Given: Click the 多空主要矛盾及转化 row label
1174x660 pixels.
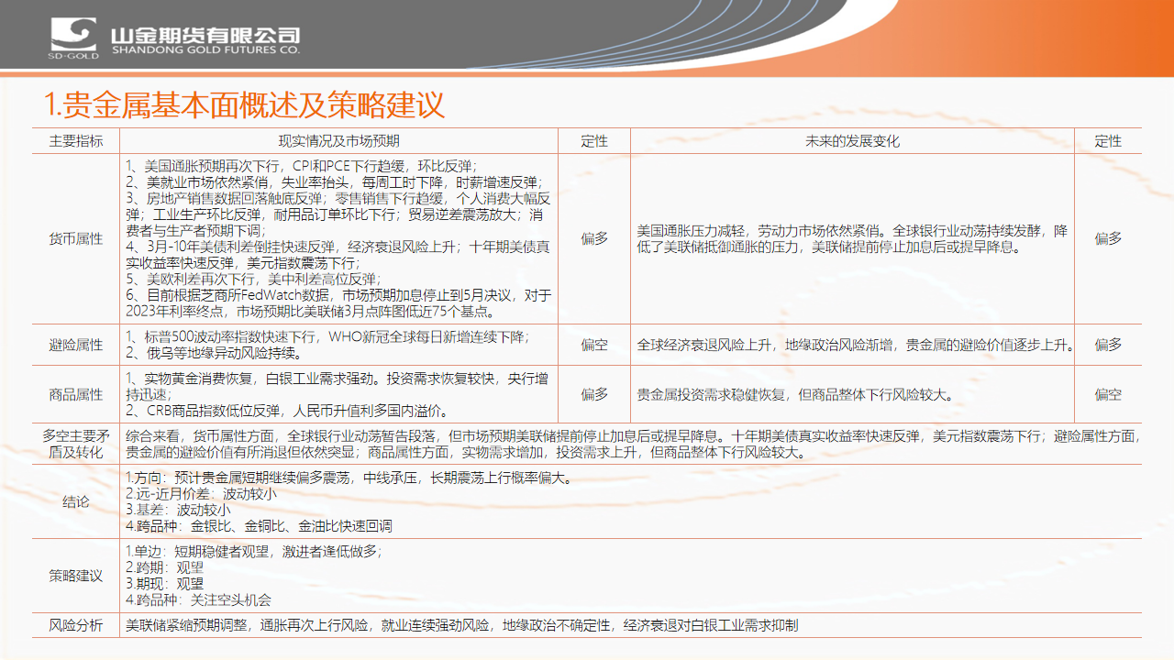Looking at the screenshot, I should (x=76, y=445).
